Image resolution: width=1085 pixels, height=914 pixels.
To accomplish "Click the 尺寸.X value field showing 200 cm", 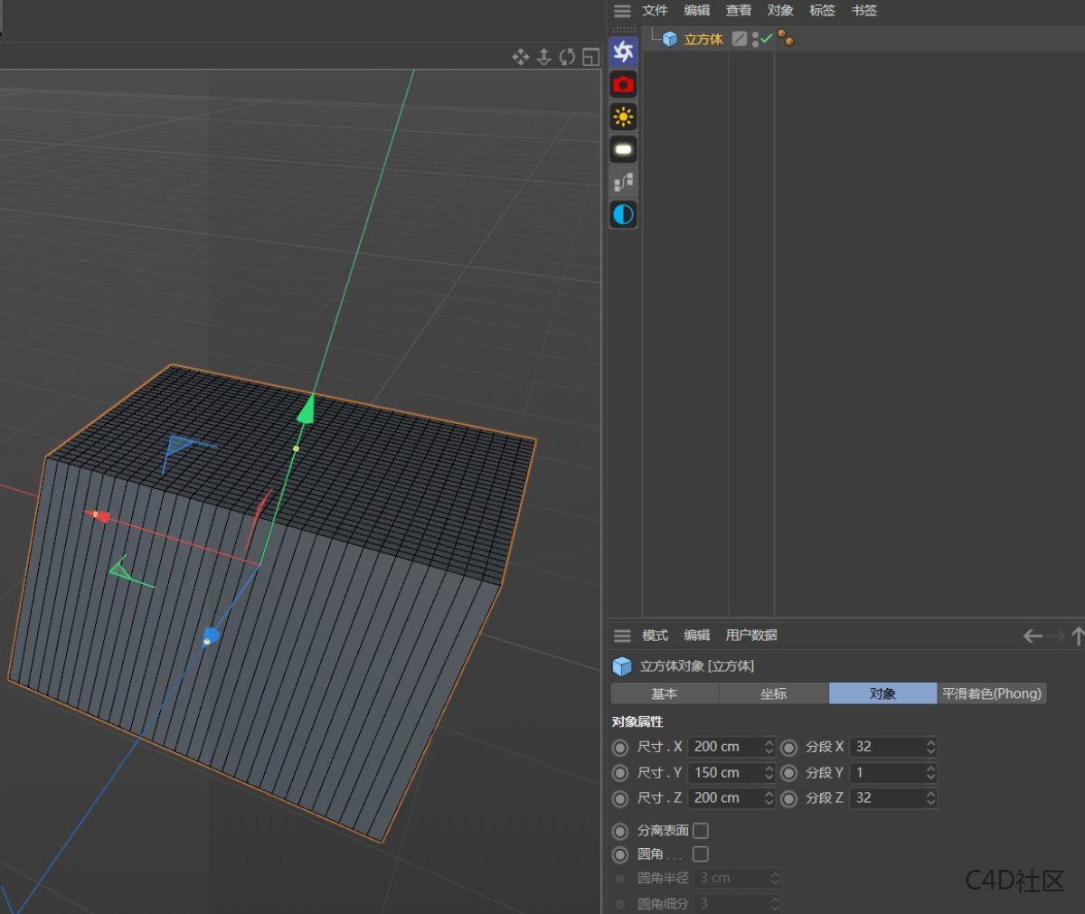I will pos(723,747).
